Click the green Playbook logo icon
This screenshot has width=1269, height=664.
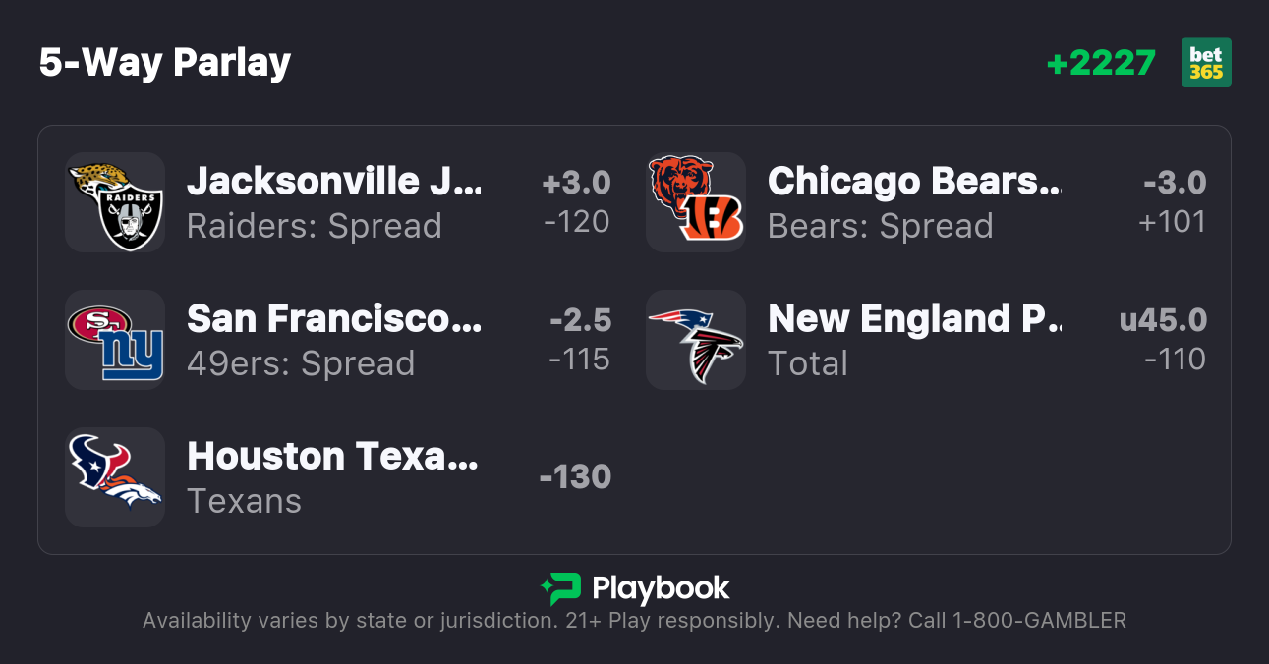coord(560,588)
